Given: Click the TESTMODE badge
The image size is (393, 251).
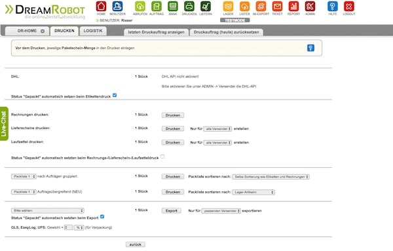Looking at the screenshot, I should [x=235, y=20].
